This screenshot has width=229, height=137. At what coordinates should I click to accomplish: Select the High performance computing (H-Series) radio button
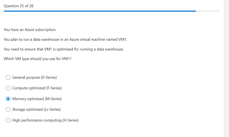coord(8,120)
